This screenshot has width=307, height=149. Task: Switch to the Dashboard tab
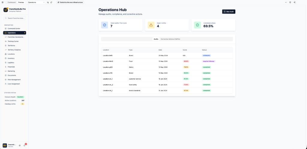pyautogui.click(x=12, y=2)
